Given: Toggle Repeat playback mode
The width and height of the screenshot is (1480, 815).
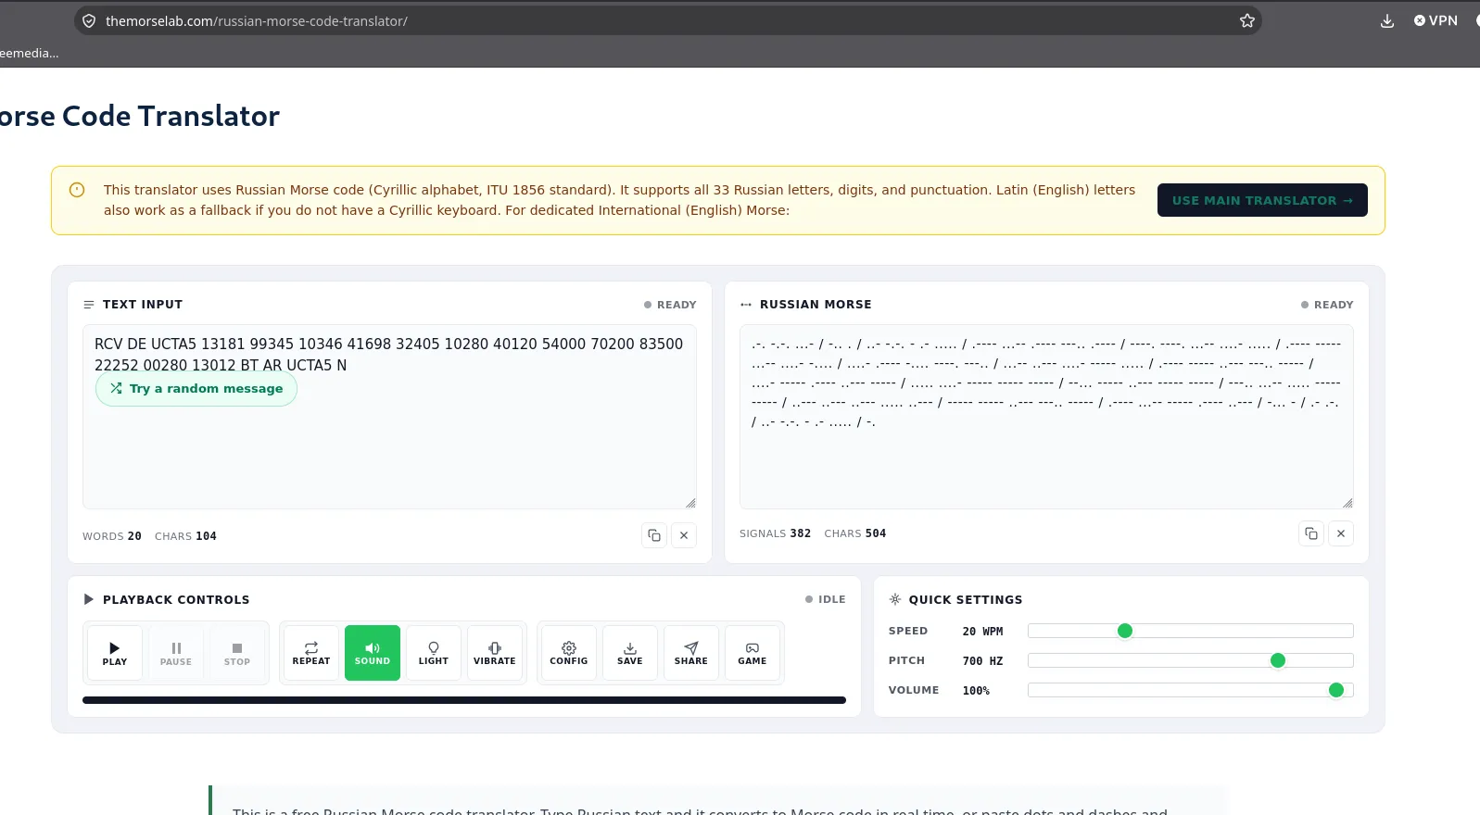Looking at the screenshot, I should click(x=311, y=653).
